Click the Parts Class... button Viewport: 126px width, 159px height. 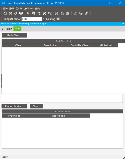[14, 35]
